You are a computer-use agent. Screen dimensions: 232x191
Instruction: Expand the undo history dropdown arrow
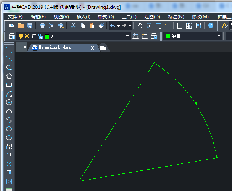click(x=118, y=26)
